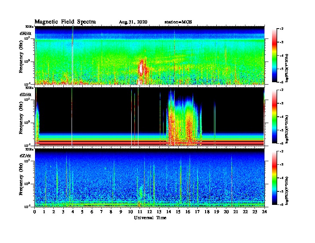Click the dH/dt panel color bar
315x243 pixels.
pyautogui.click(x=274, y=56)
